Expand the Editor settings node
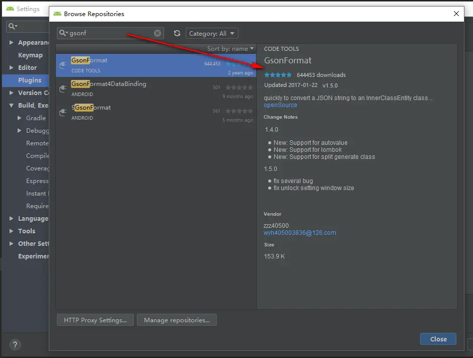 [12, 67]
